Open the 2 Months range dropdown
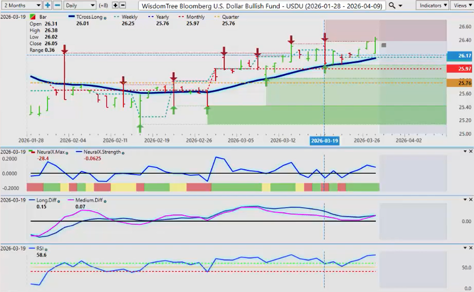Screen dimensions: 474x292 [21, 5]
